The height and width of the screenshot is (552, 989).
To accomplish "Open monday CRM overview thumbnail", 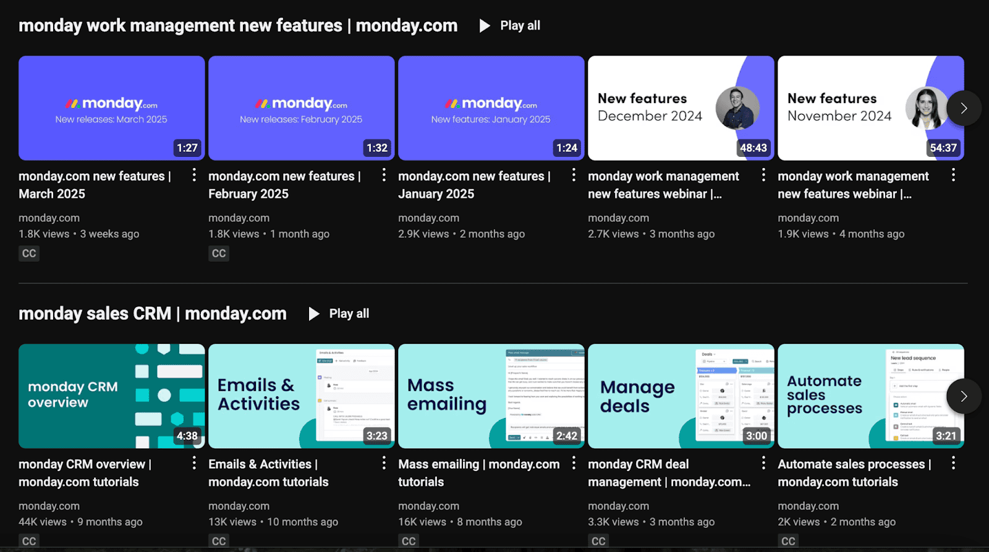I will click(x=112, y=396).
